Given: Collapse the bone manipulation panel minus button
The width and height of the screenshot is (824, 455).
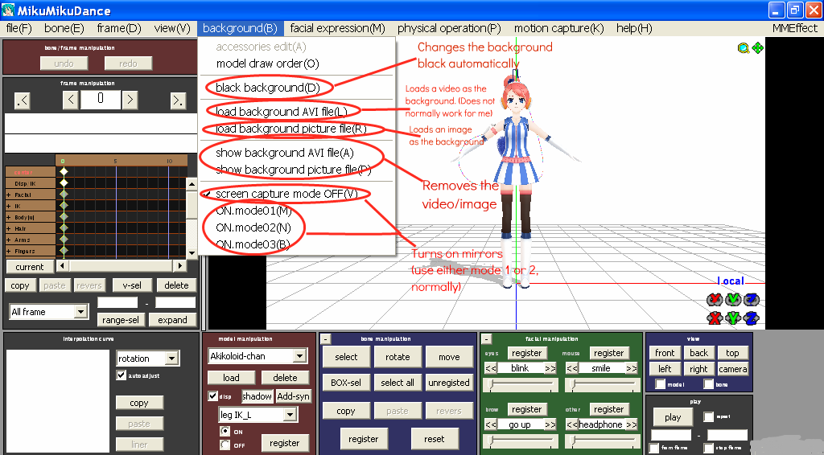Looking at the screenshot, I should 325,339.
